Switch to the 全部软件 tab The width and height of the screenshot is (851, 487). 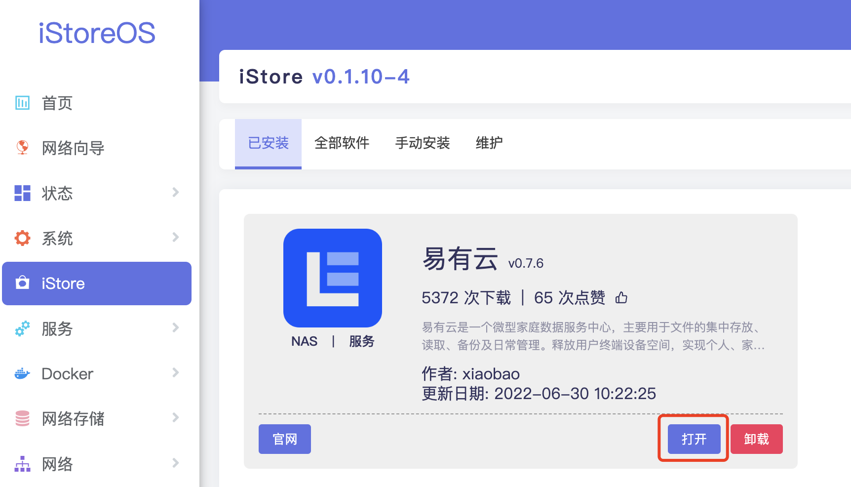342,143
